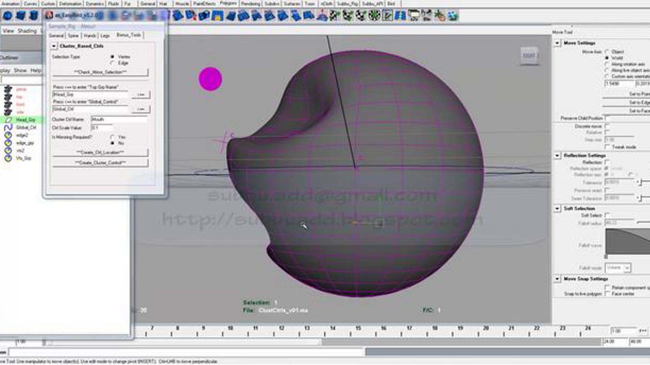The width and height of the screenshot is (650, 365).
Task: Collapse the Move Snap Settings section
Action: [557, 279]
